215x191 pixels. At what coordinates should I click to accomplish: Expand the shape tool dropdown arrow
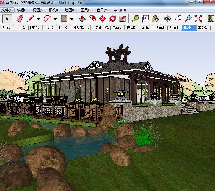[72, 19]
